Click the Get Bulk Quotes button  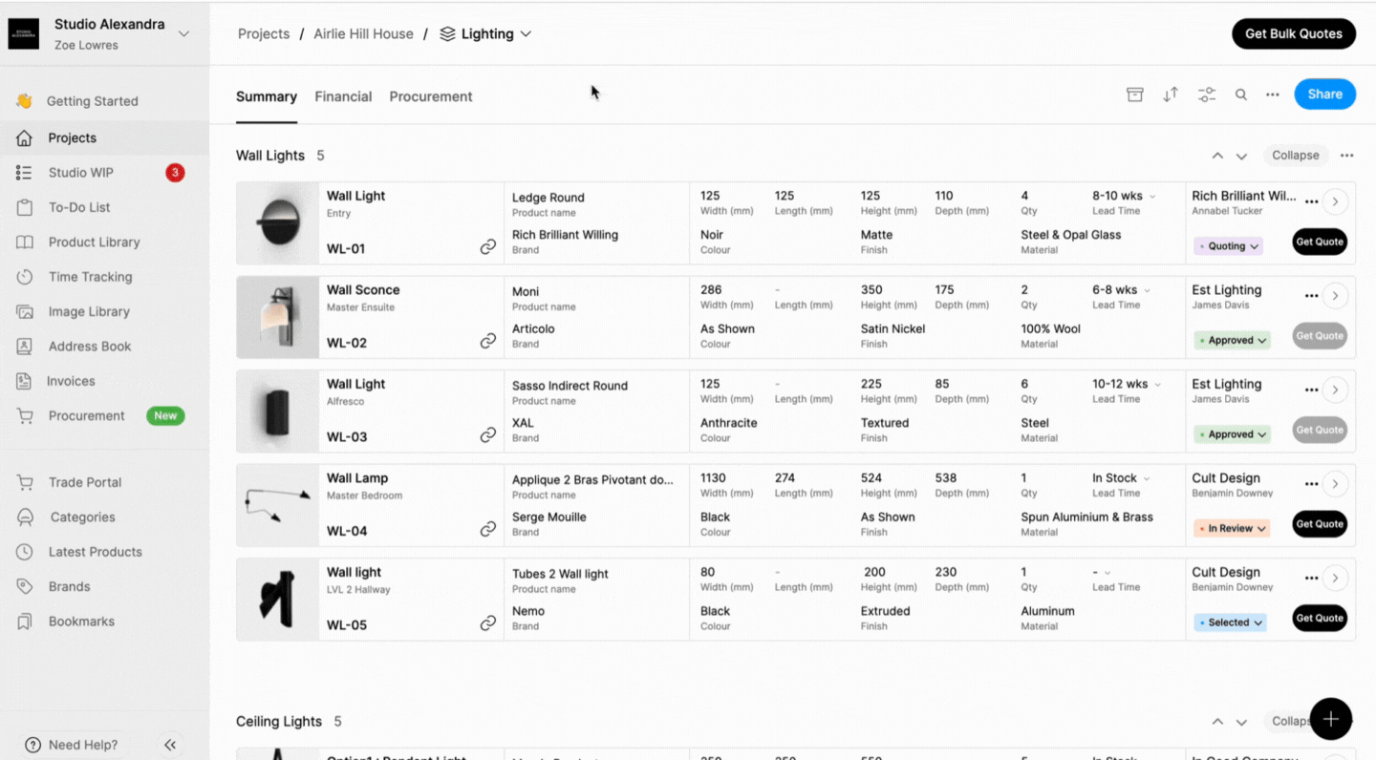1294,33
